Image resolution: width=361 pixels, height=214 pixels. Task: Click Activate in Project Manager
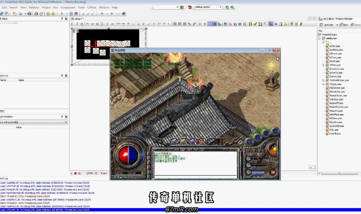326,25
